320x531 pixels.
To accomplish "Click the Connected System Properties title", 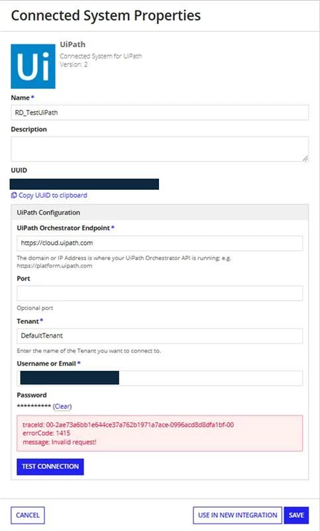I will click(x=106, y=15).
